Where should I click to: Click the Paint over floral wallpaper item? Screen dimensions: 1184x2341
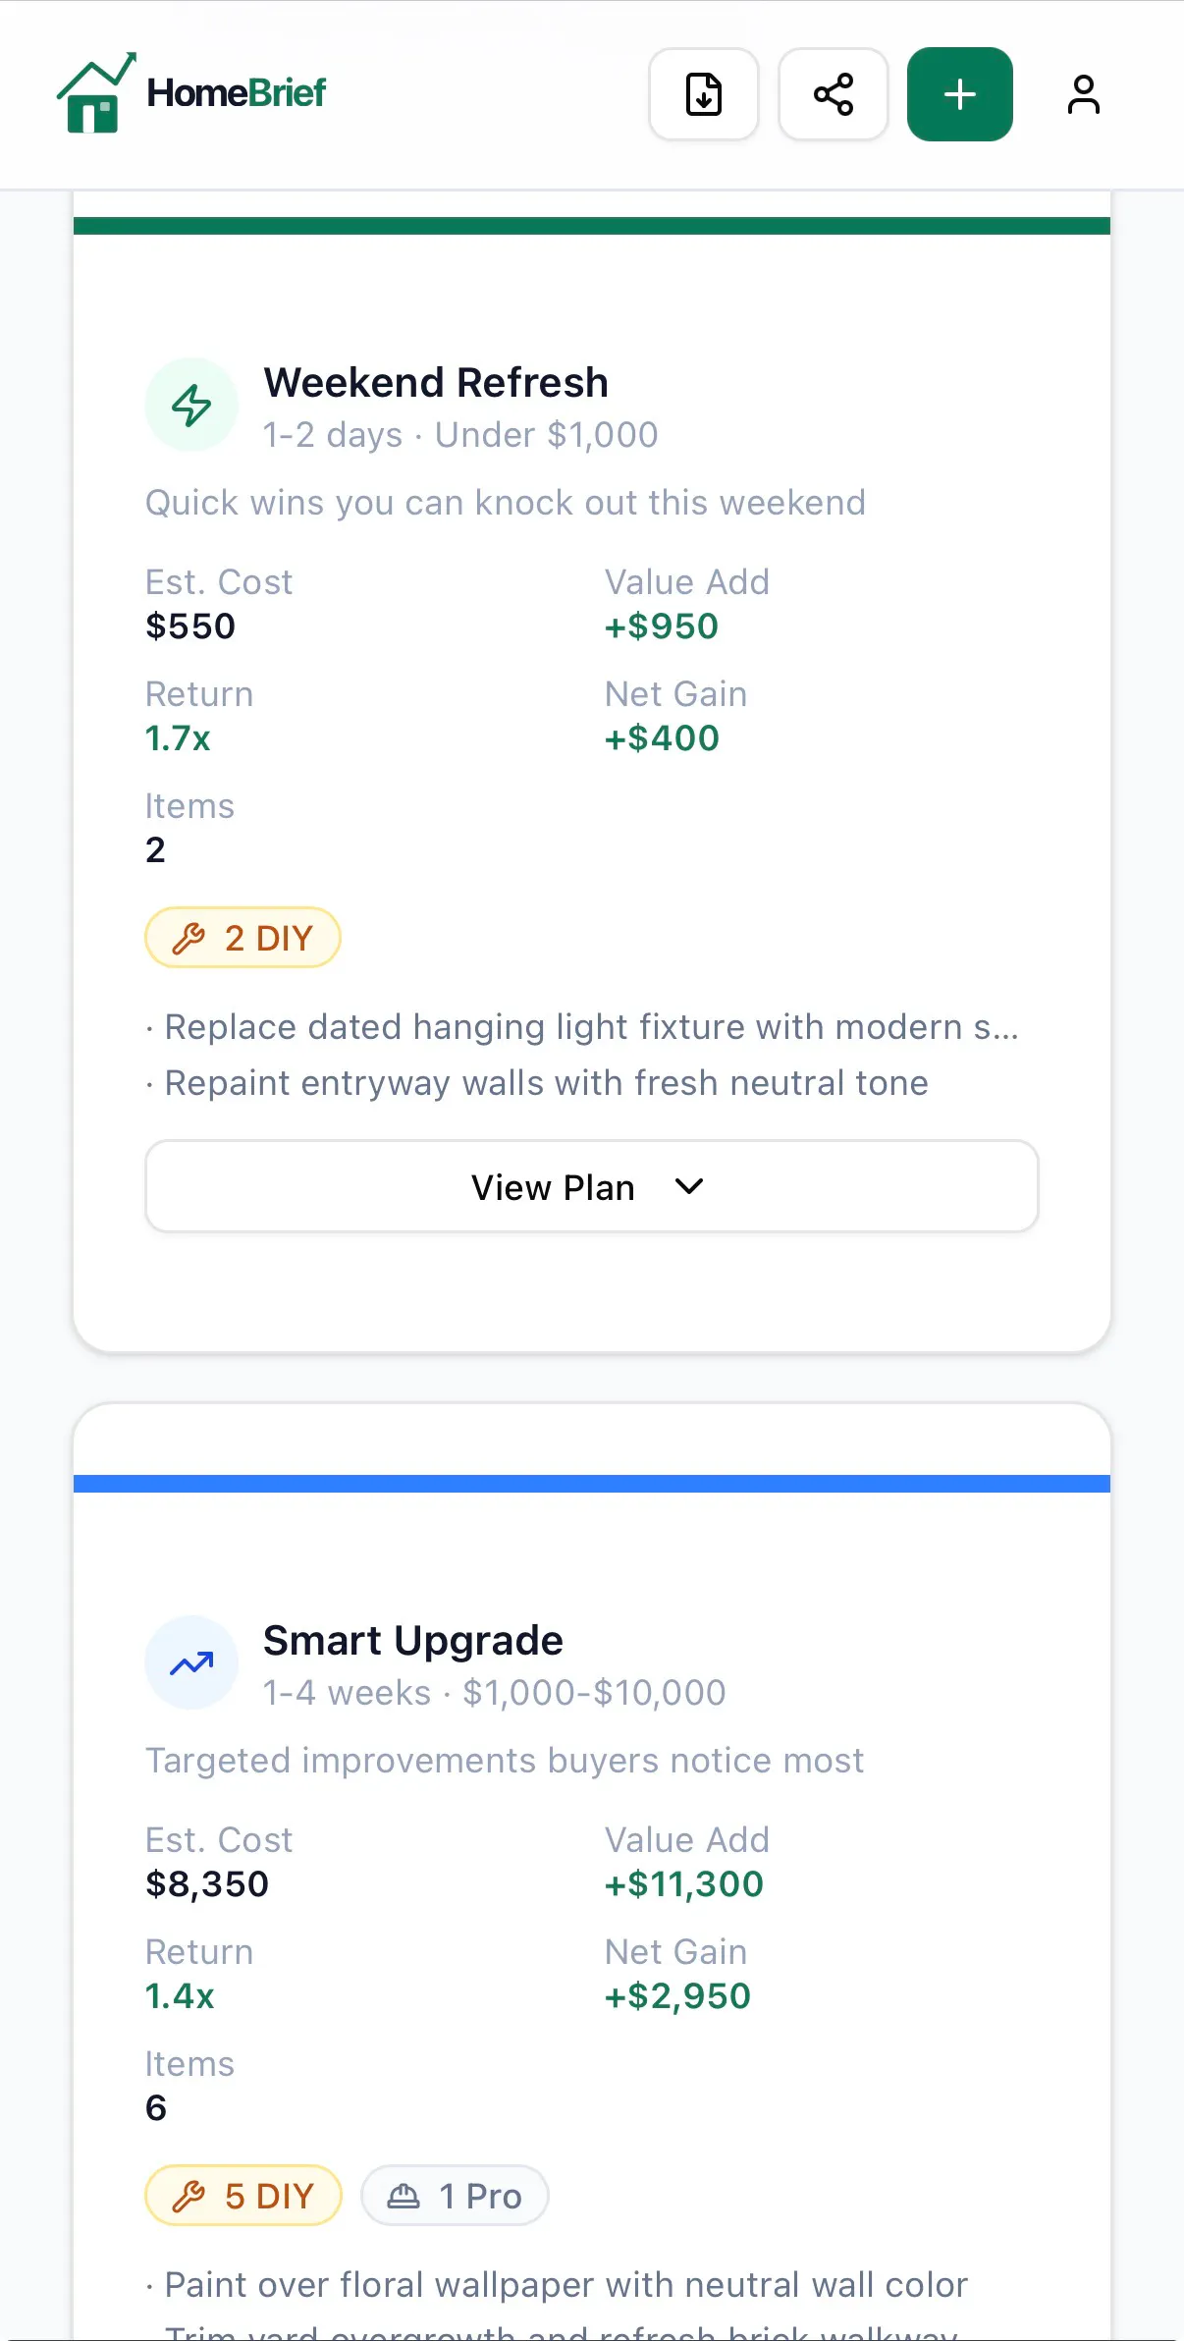click(557, 2285)
